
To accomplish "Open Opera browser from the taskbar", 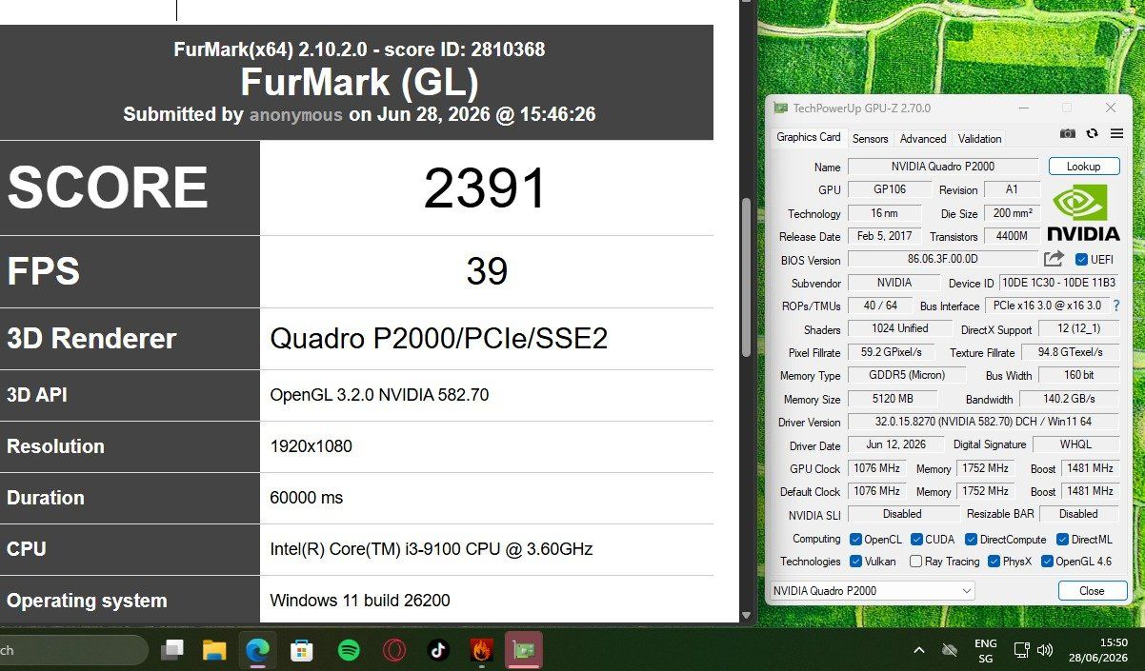I will tap(393, 650).
